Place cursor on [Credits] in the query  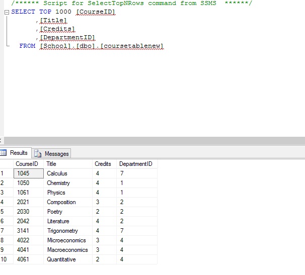pos(57,29)
